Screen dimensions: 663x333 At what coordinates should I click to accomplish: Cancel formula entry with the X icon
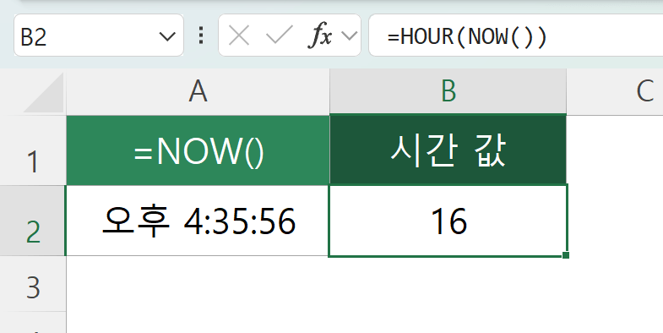click(239, 36)
